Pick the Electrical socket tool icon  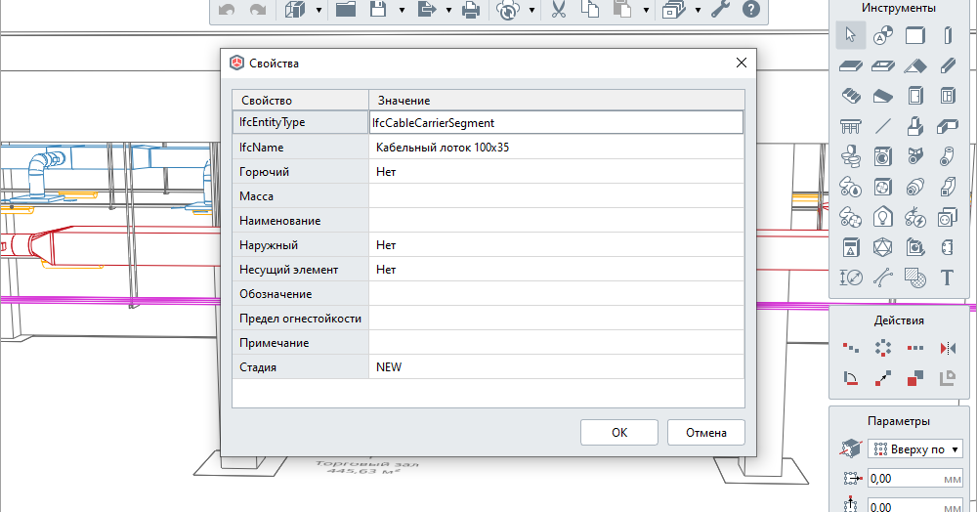point(948,217)
